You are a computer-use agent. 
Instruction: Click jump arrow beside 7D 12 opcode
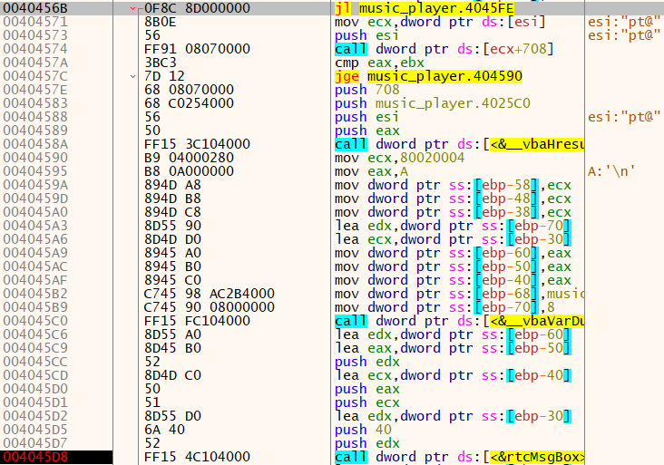[x=132, y=76]
